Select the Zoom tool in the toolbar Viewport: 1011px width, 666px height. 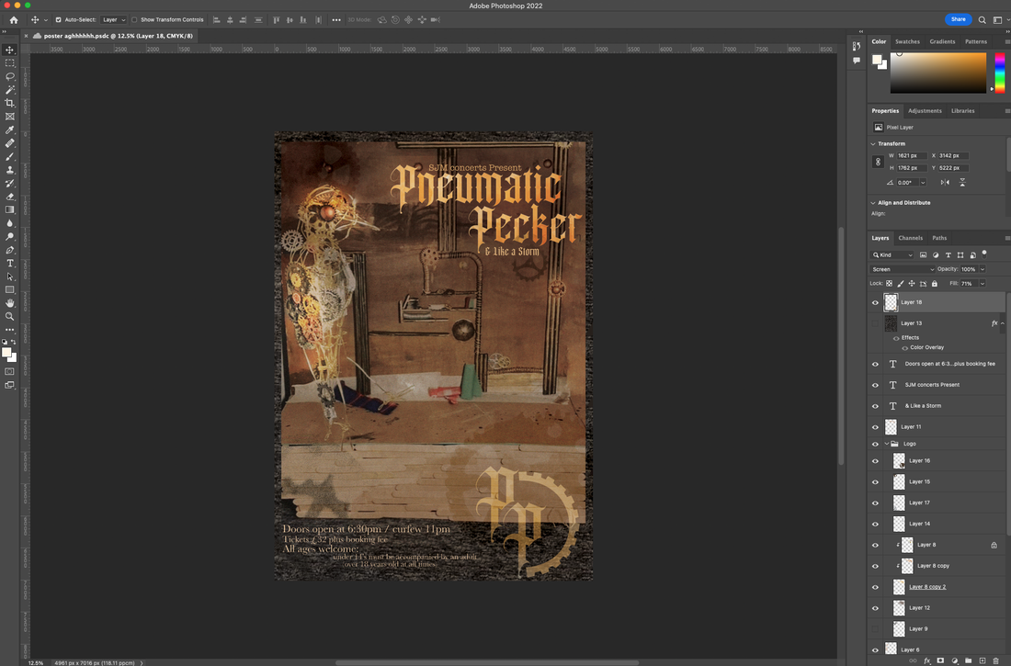pos(10,317)
